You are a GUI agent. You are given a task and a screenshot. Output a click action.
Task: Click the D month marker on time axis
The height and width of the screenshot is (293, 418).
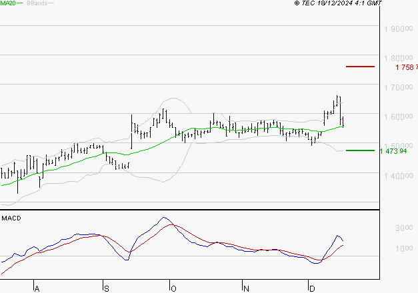312,289
